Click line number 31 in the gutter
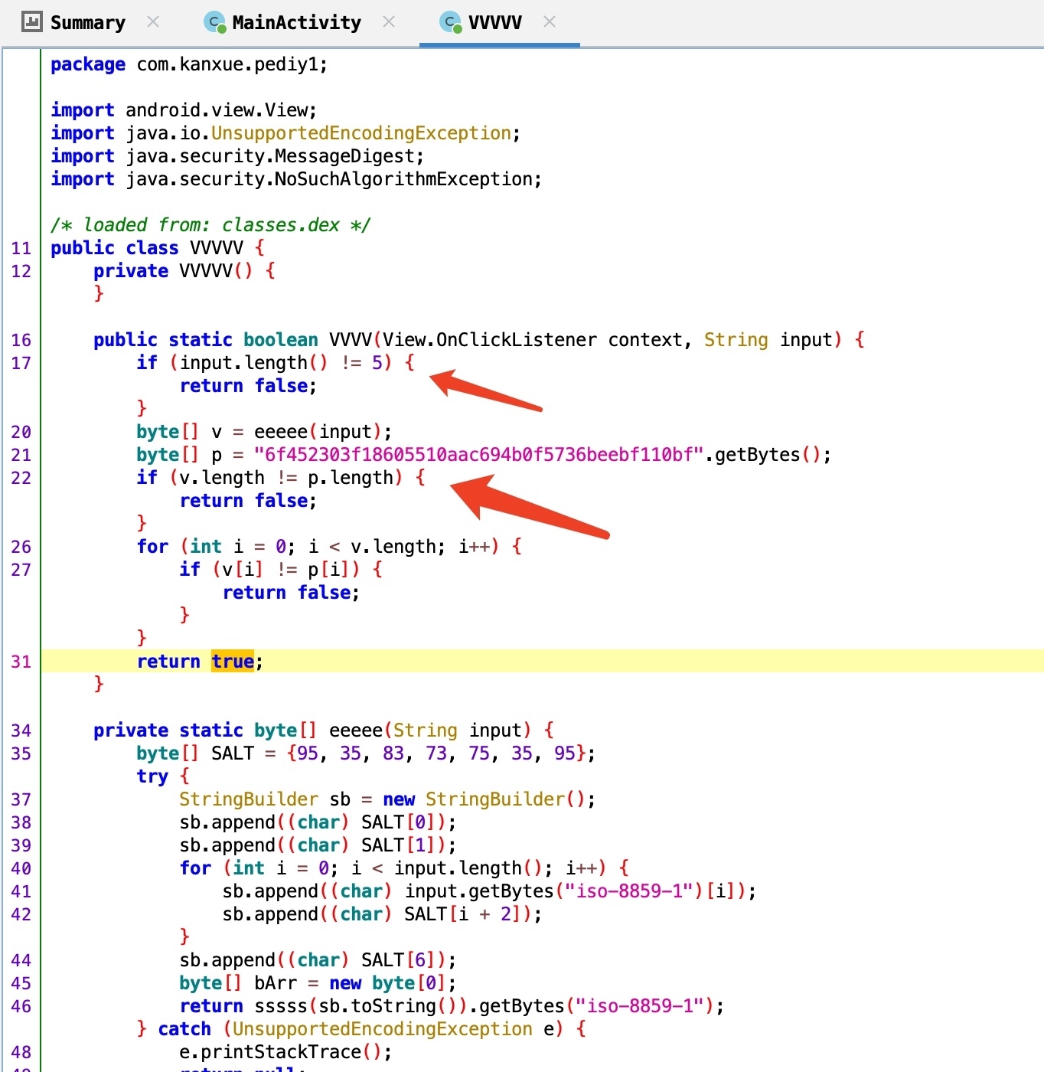Viewport: 1044px width, 1072px height. (21, 662)
